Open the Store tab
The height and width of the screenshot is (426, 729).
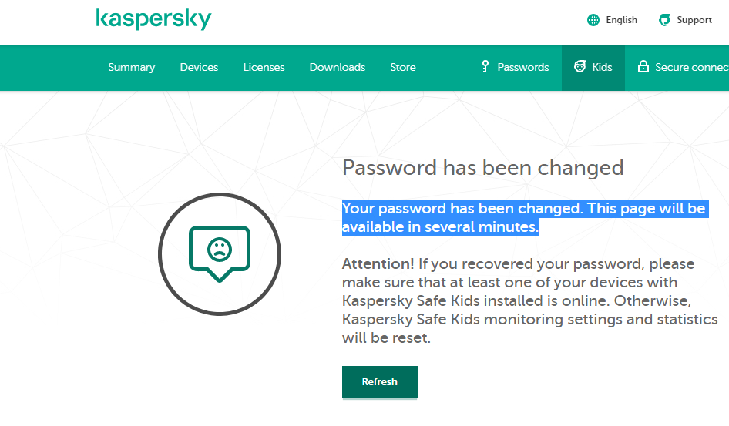coord(402,67)
